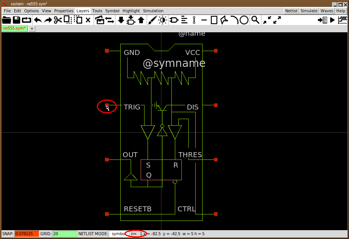Open the Layers menu

[83, 11]
